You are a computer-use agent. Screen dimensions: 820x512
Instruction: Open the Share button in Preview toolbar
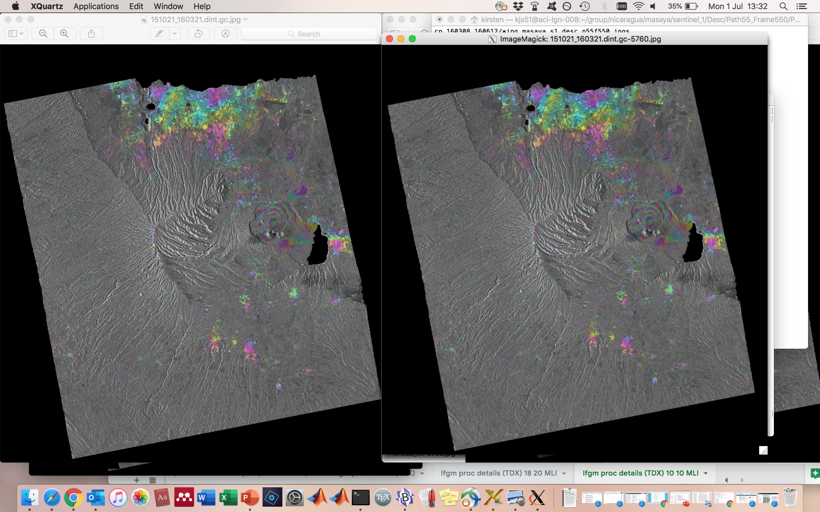point(91,34)
